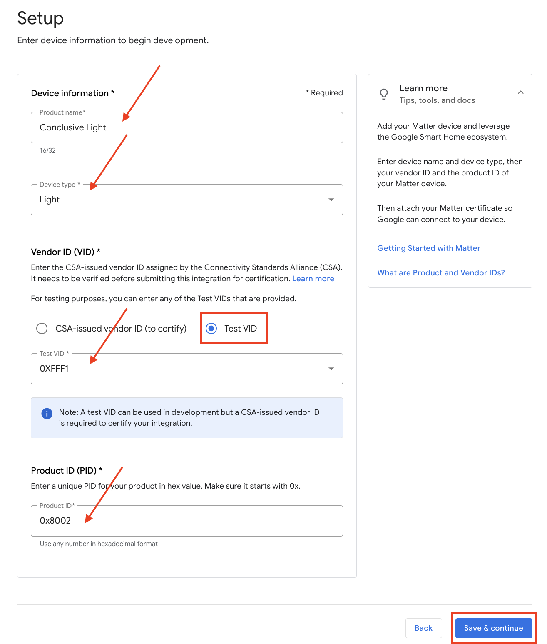
Task: Open the Test VID dropdown showing 0XFFF1
Action: click(187, 369)
